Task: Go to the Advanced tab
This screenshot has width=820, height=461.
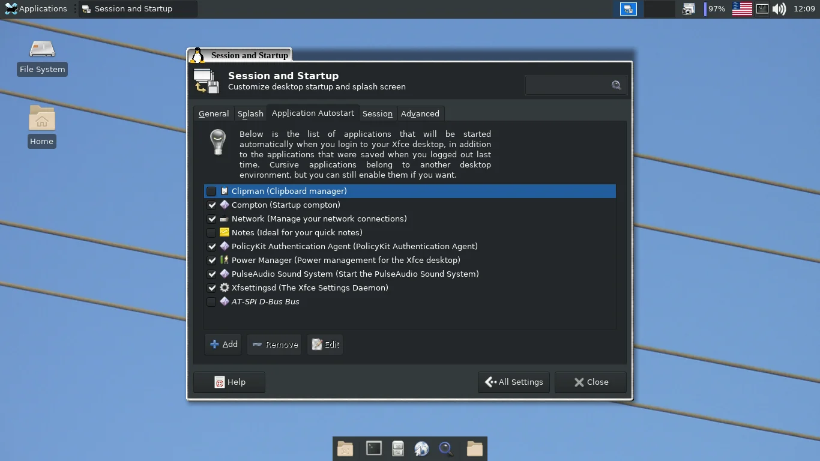Action: tap(420, 113)
